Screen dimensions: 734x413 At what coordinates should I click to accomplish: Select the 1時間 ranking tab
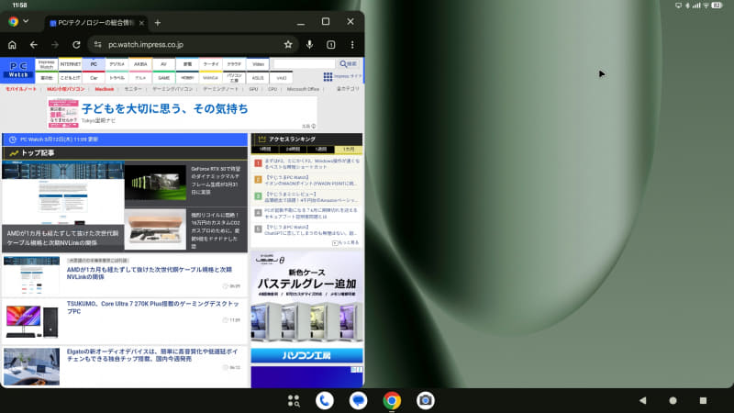click(x=265, y=150)
